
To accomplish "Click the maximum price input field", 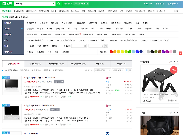I will [96, 46].
